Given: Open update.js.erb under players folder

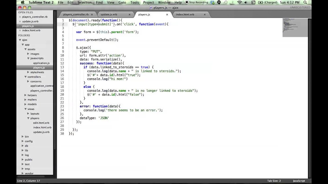Looking at the screenshot, I should [x=41, y=132].
